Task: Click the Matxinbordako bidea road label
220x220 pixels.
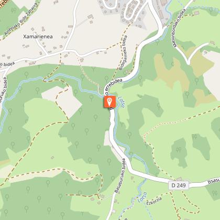Action: 180,28
